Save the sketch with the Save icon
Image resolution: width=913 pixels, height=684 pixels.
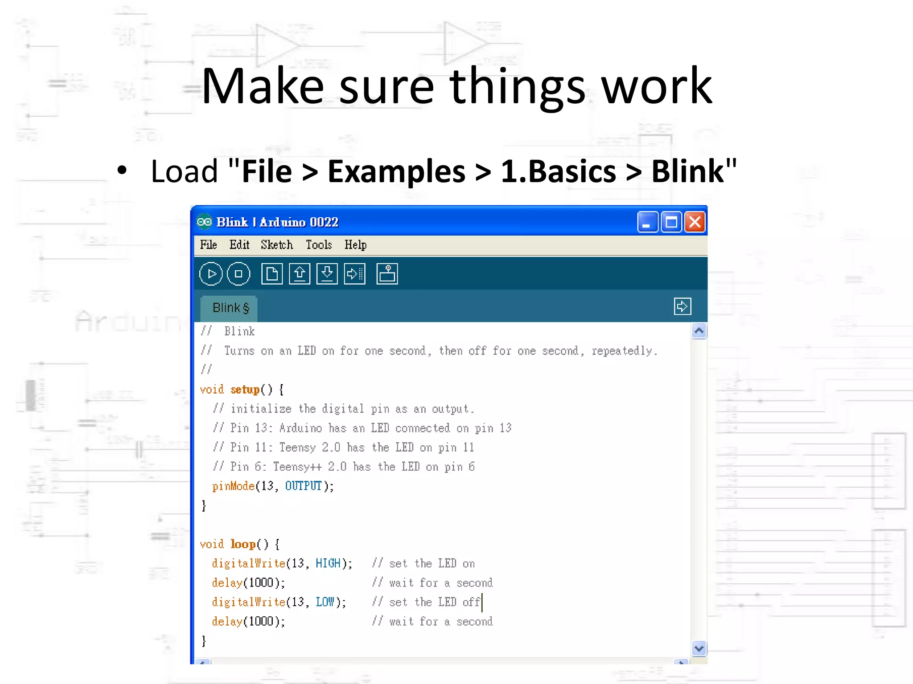[x=327, y=274]
